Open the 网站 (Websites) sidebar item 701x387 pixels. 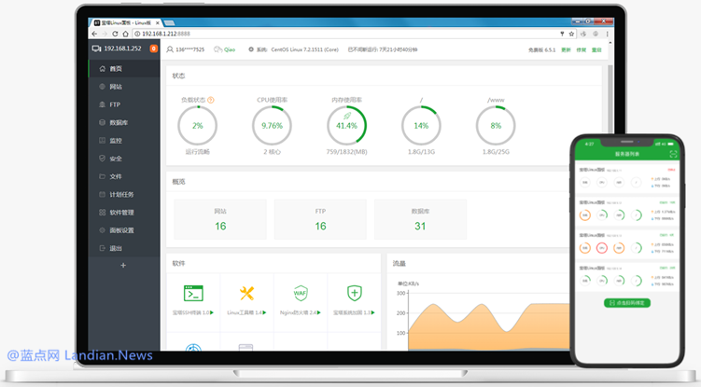(x=116, y=87)
